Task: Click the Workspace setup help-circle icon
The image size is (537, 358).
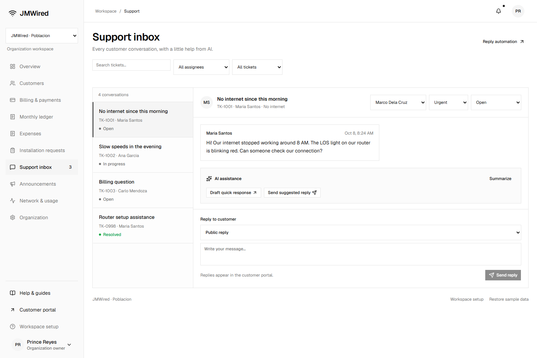Action: click(x=13, y=327)
